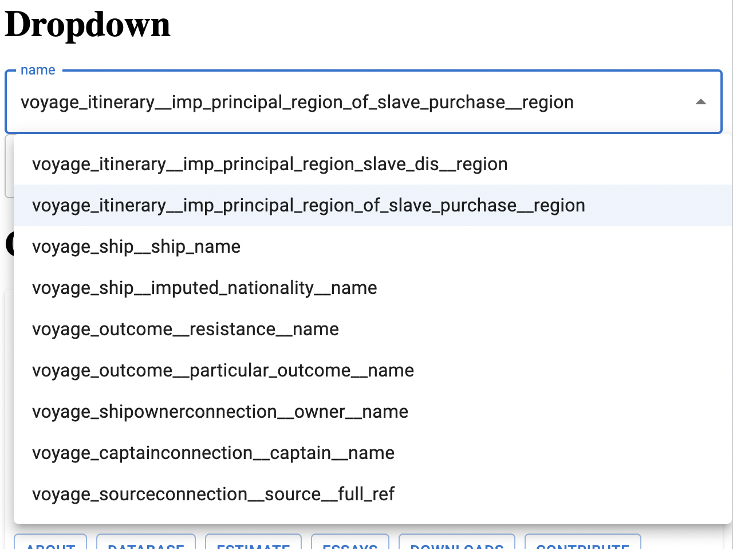Viewport: 733px width, 549px height.
Task: Select voyage_itinerary__imp_principal_region_slave_dis__region
Action: pyautogui.click(x=269, y=164)
